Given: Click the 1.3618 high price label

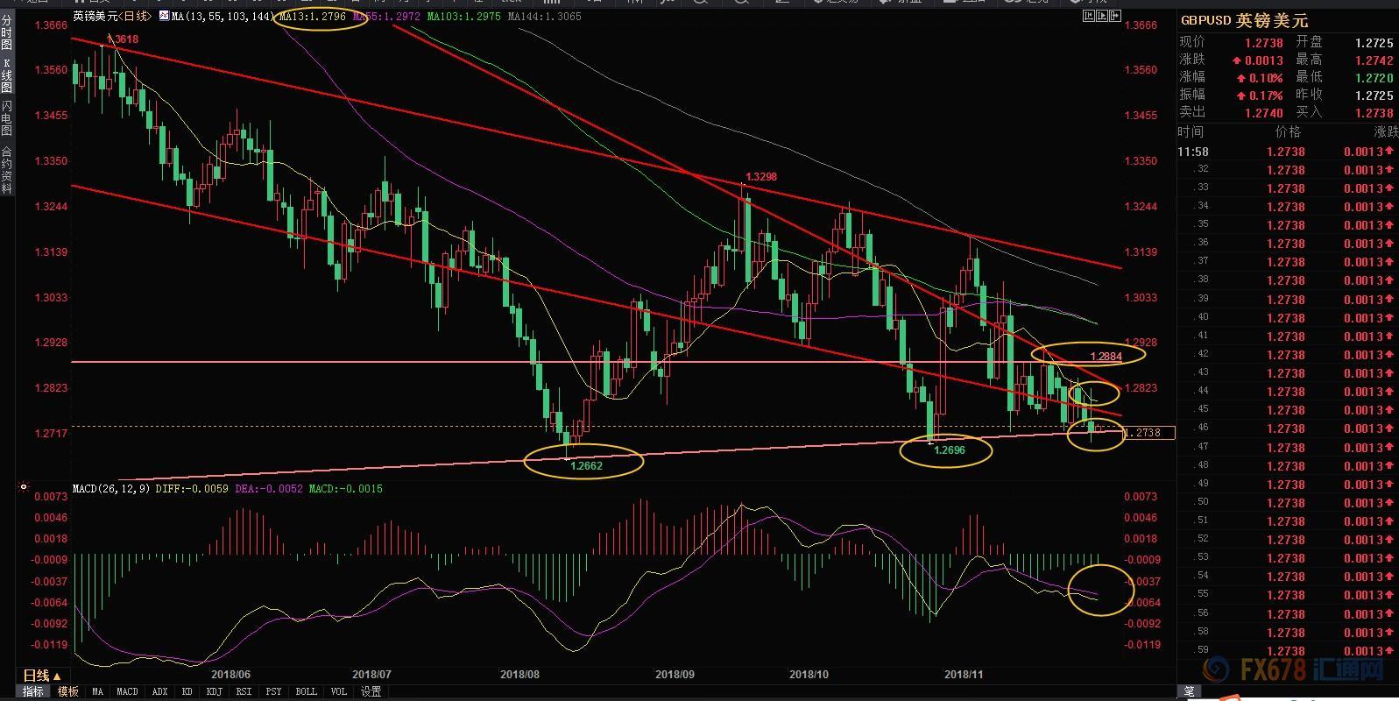Looking at the screenshot, I should 122,39.
